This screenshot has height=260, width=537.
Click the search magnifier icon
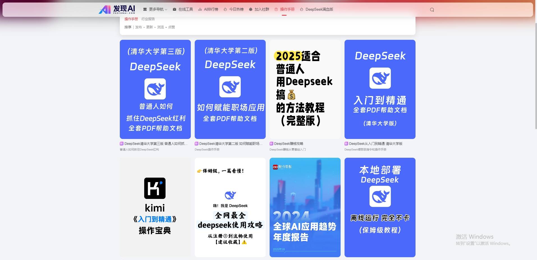(432, 10)
